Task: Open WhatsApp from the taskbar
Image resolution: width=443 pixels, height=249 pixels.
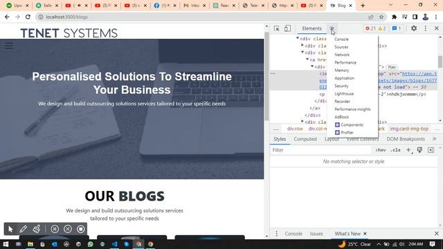Action: (91, 244)
